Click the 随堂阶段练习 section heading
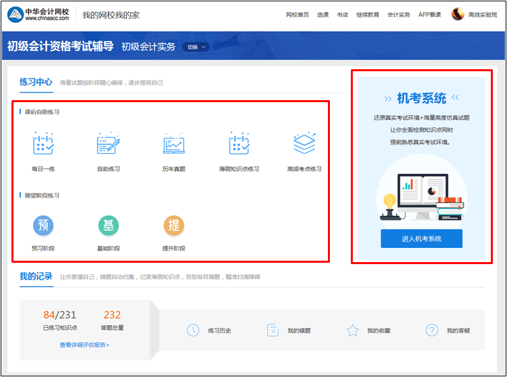This screenshot has height=377, width=507. 42,196
